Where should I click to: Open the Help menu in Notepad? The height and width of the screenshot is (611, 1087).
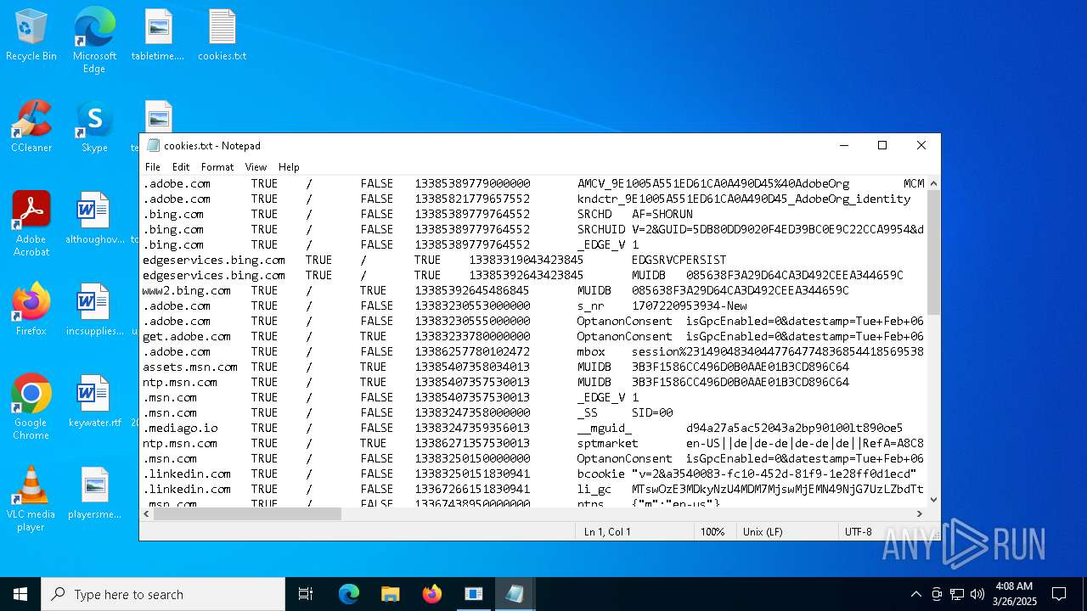click(289, 167)
